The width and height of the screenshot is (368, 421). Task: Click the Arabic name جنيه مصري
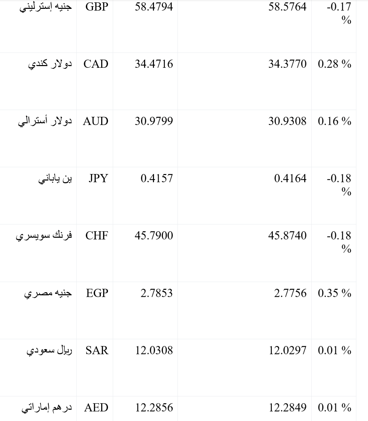click(48, 294)
